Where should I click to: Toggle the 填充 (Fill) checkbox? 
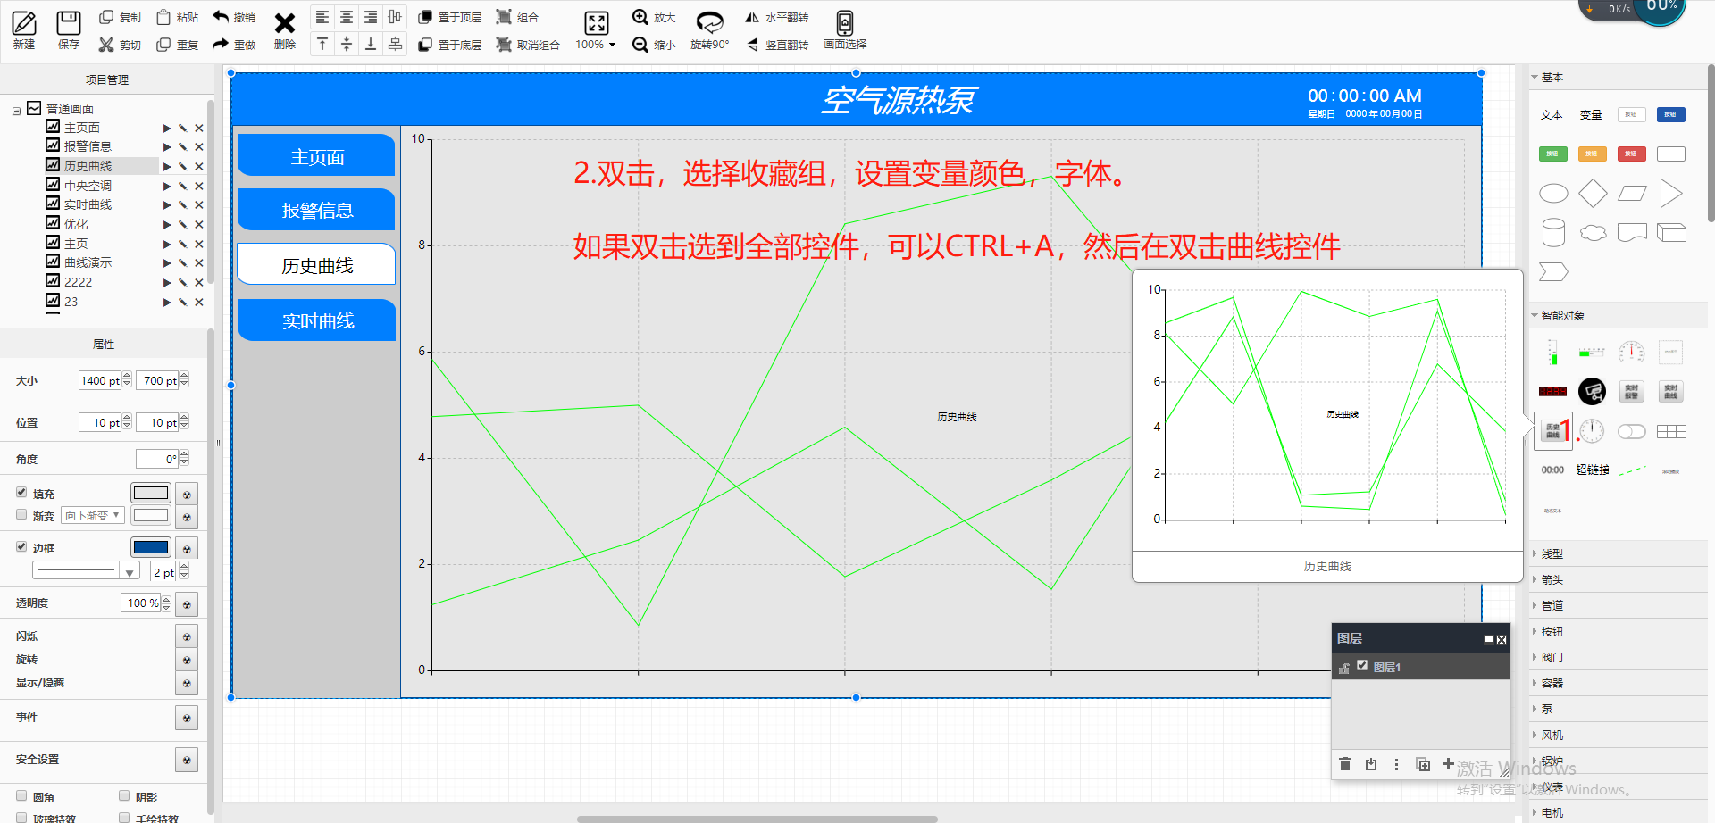[21, 493]
